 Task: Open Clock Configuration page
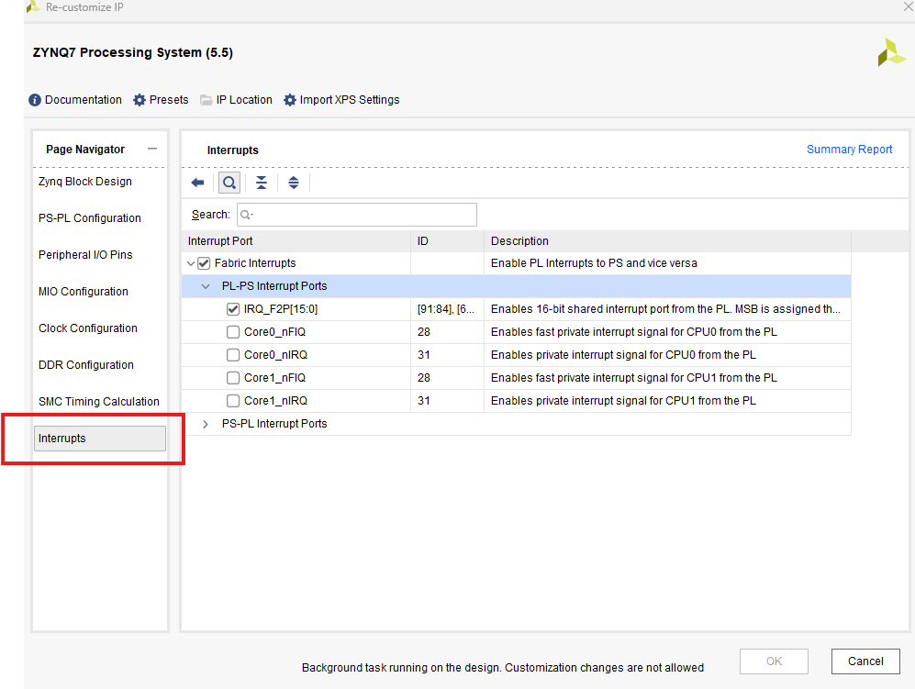[88, 328]
